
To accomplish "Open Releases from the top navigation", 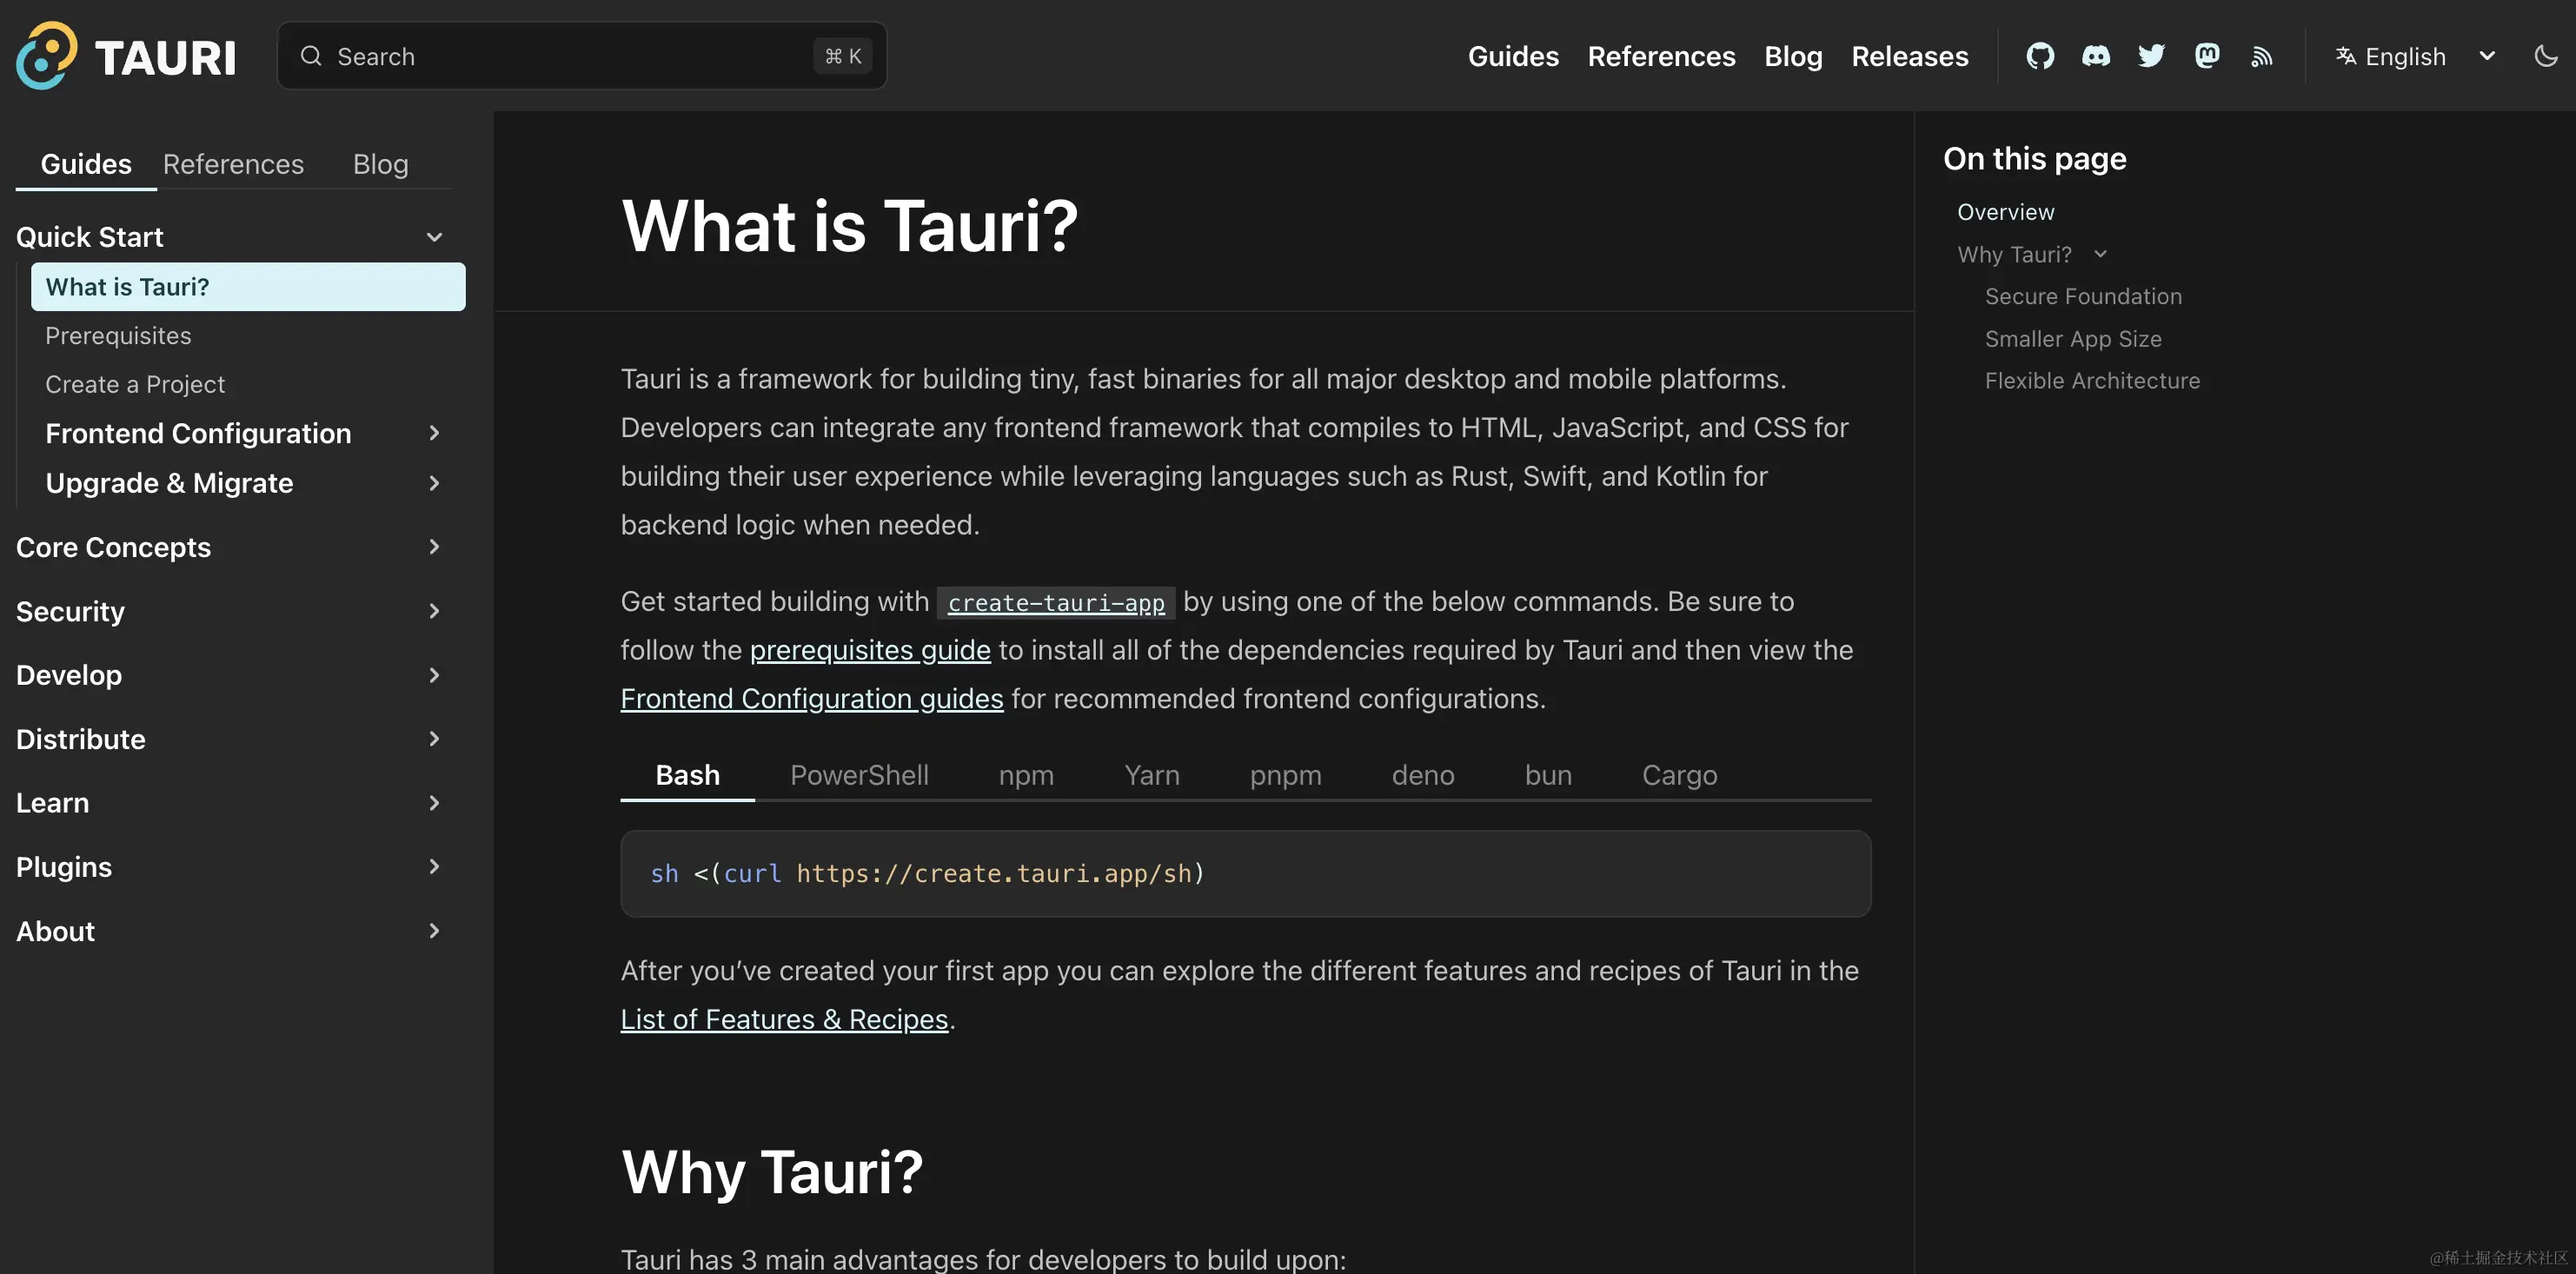I will click(1910, 56).
